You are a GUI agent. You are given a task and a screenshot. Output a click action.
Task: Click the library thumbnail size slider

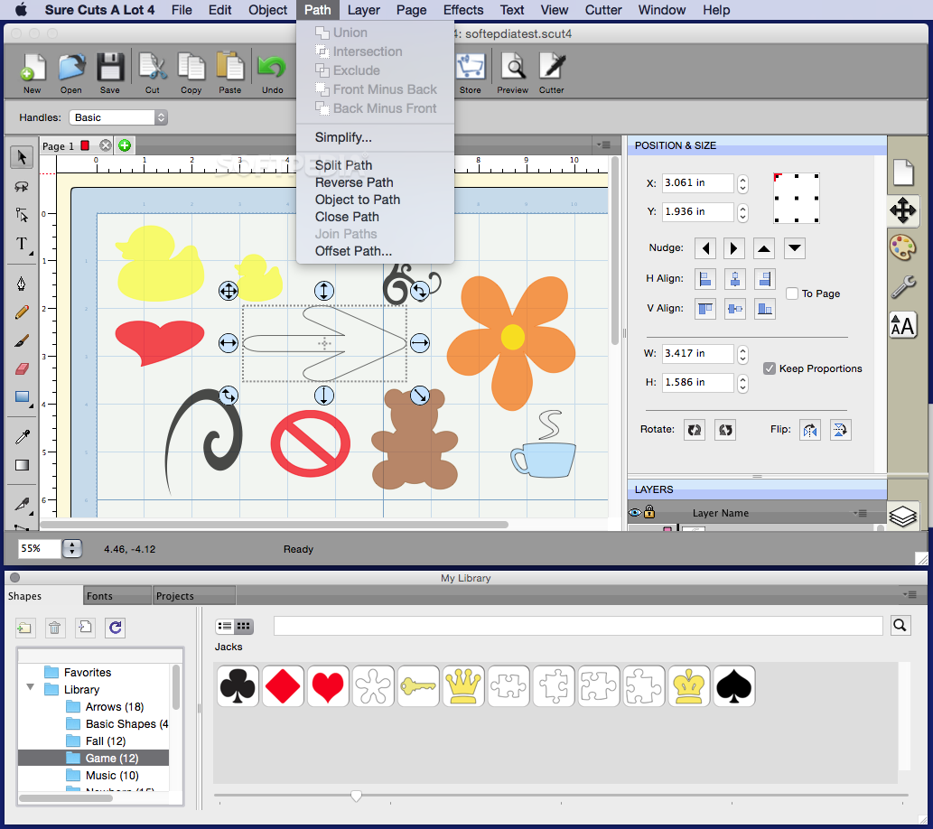coord(356,796)
